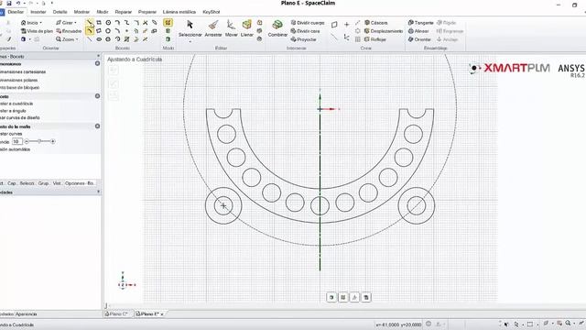Collapse the Dimensiones options section
The image size is (586, 330).
tap(98, 63)
